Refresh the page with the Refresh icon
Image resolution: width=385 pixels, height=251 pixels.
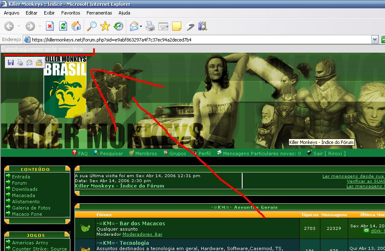63,27
